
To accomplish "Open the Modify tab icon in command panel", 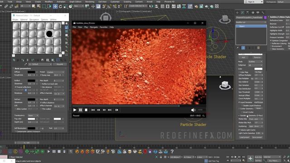I will click(242, 13).
